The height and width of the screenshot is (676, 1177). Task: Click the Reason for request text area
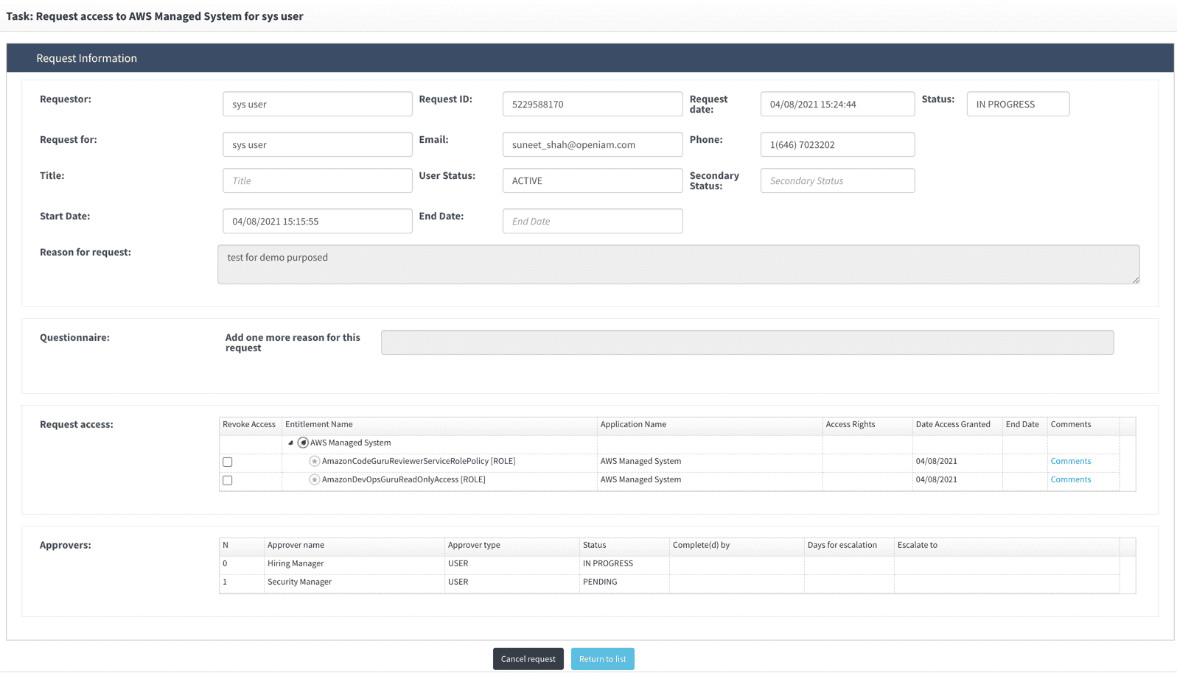click(x=678, y=265)
